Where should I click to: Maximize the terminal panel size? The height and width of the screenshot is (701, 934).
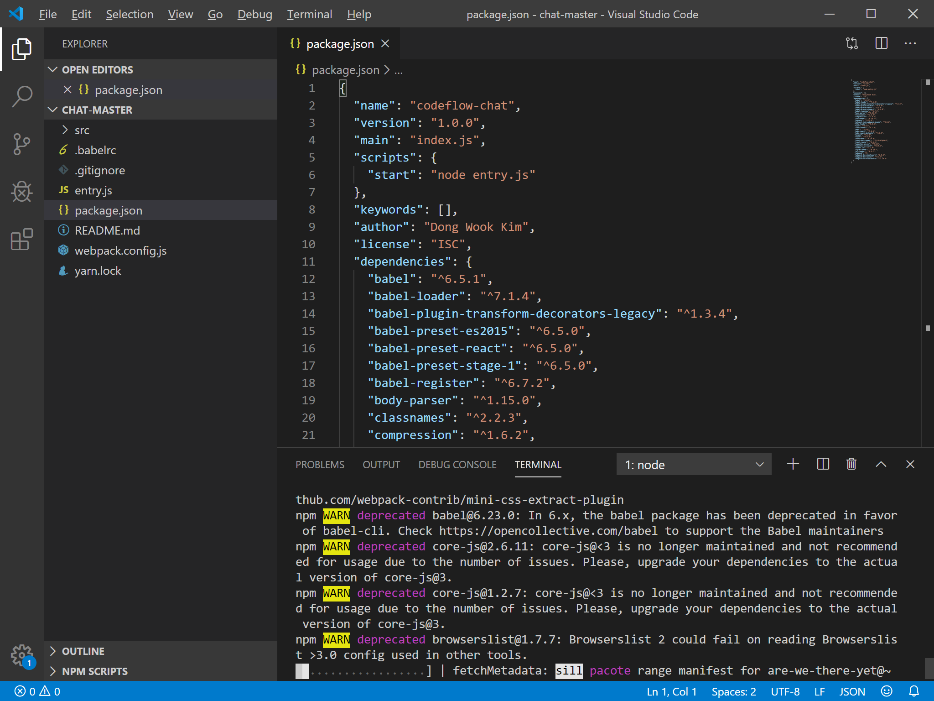coord(881,464)
